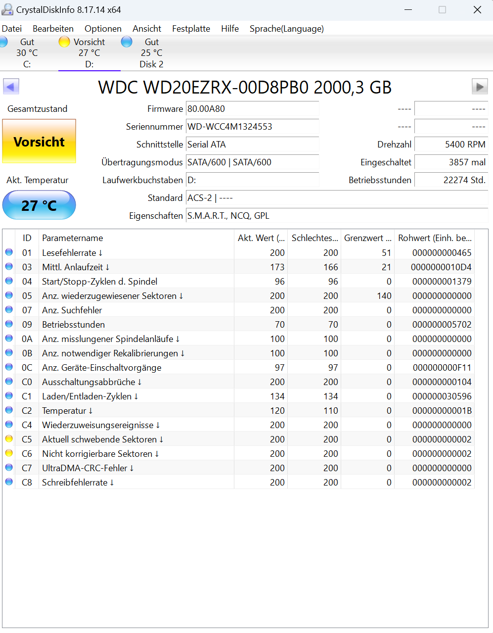Open the Optionen menu
The height and width of the screenshot is (633, 493).
click(x=103, y=29)
